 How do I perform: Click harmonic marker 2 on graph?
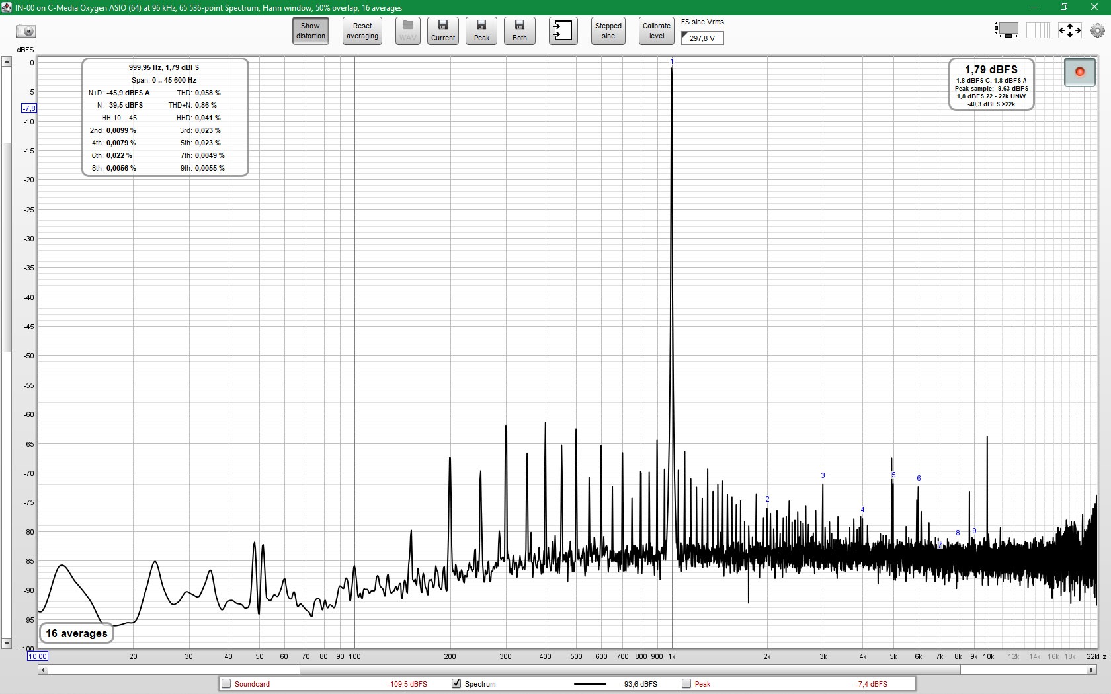tap(767, 499)
